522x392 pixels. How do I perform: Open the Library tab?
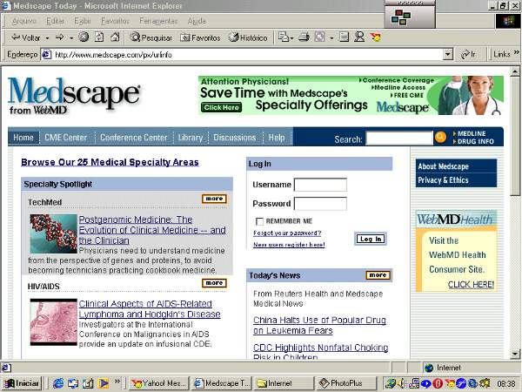point(191,138)
